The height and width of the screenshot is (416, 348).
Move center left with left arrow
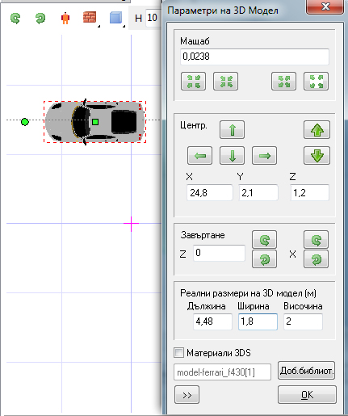click(x=199, y=156)
